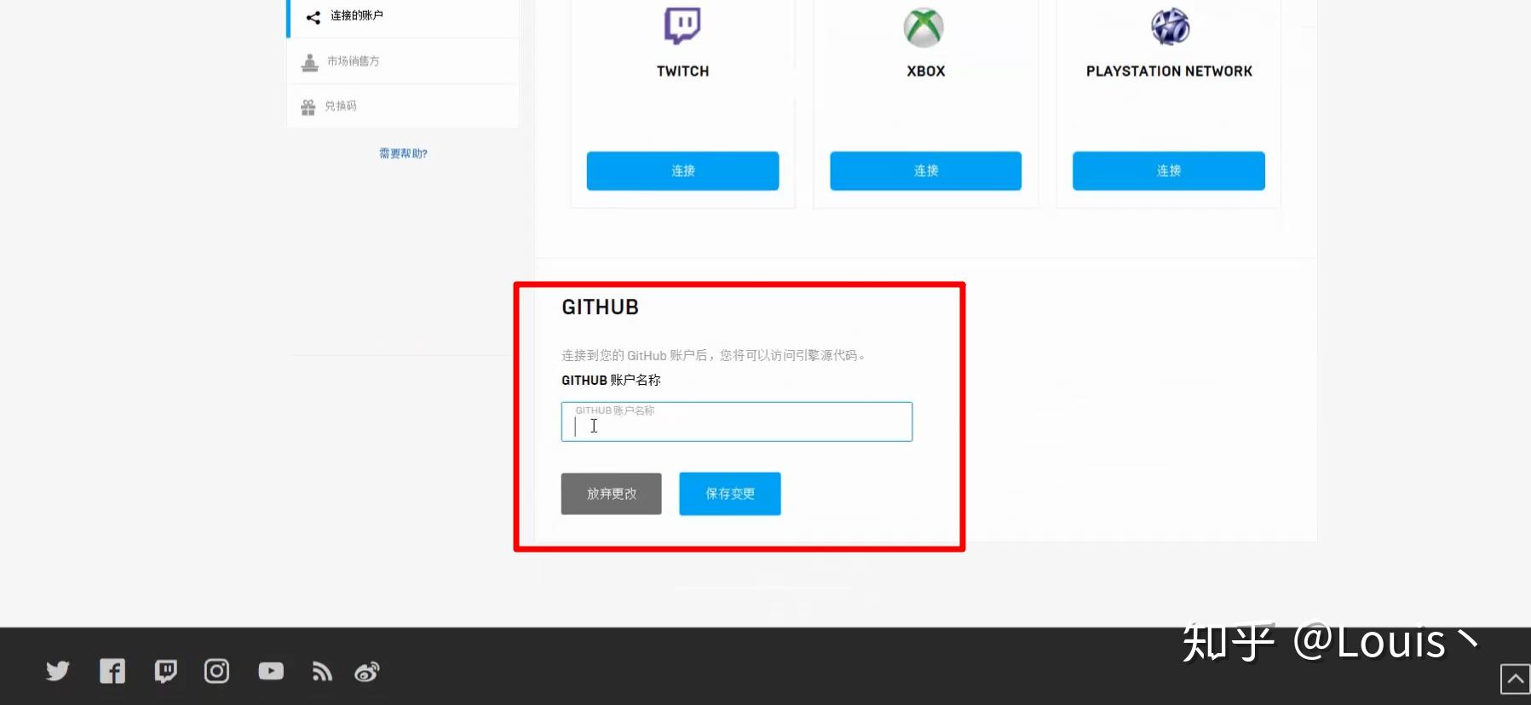
Task: Open the Instagram icon in footer
Action: (216, 671)
